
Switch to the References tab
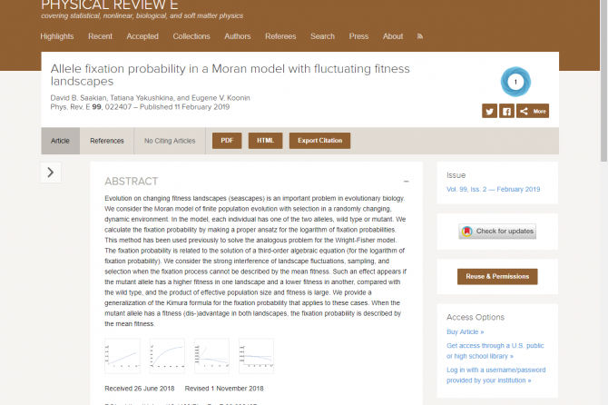[107, 141]
